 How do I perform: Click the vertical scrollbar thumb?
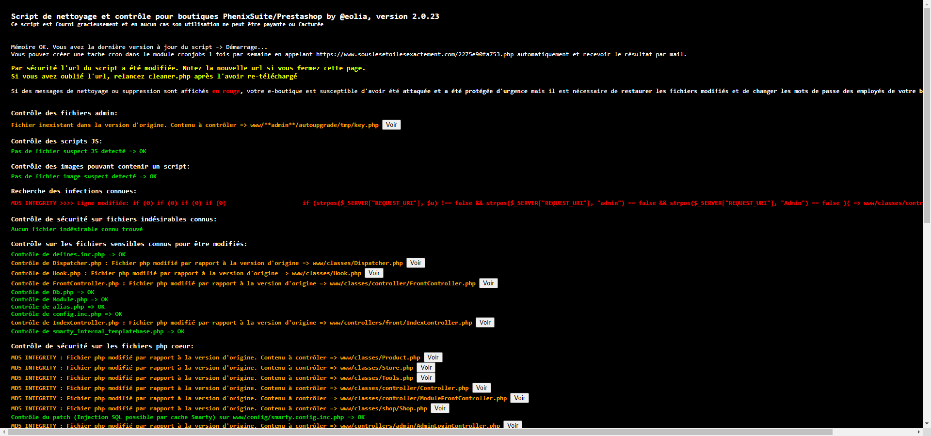(x=927, y=115)
